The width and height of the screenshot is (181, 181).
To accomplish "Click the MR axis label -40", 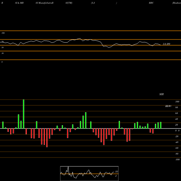I will click(177, 142).
